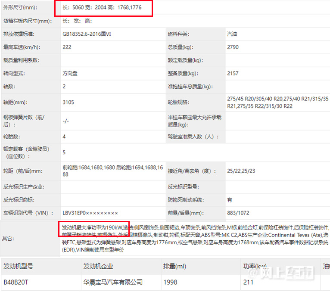
Task: Select the '前悬/后悬(mm):' label
Action: point(186,213)
